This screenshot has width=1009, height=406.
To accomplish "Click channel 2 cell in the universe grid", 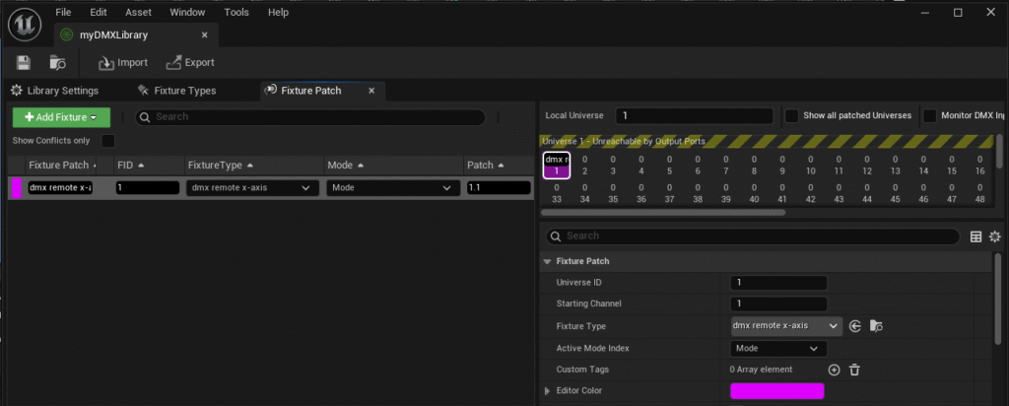I will (x=584, y=165).
